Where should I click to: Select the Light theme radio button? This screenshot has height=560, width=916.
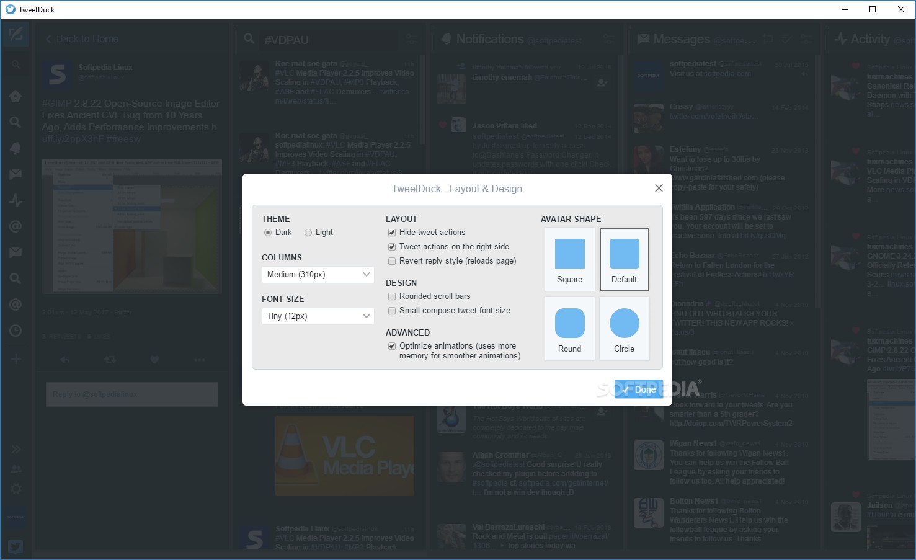308,233
